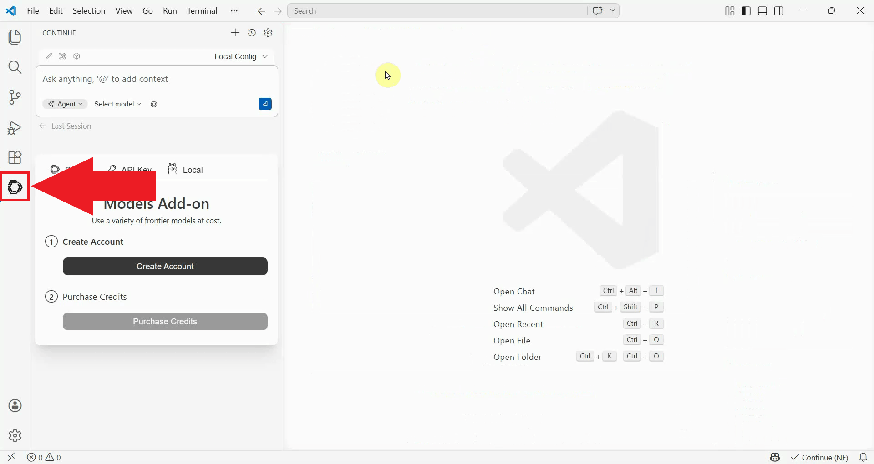
Task: Open the Extensions view
Action: (x=15, y=157)
